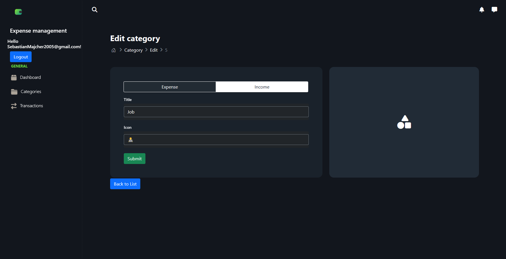The height and width of the screenshot is (259, 506).
Task: Open the search icon
Action: click(x=94, y=10)
